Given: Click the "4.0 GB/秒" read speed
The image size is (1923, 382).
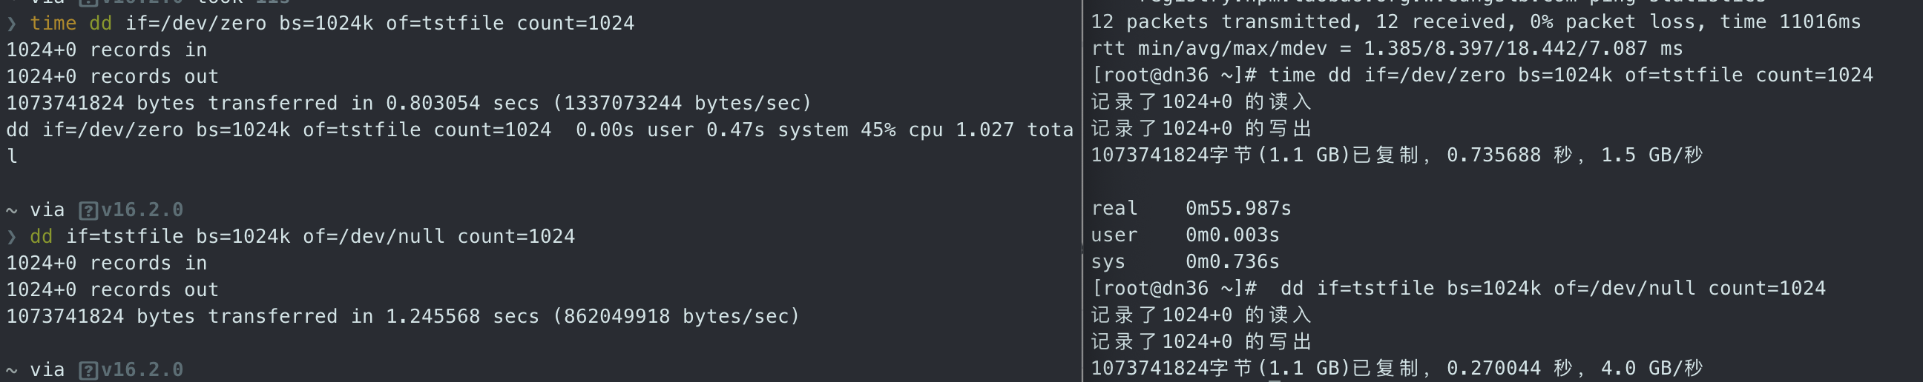Looking at the screenshot, I should [1651, 368].
